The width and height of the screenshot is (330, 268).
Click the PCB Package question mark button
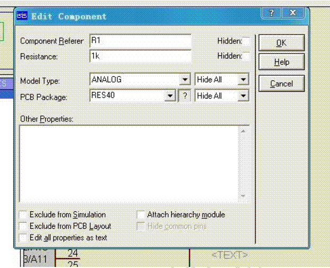point(184,96)
